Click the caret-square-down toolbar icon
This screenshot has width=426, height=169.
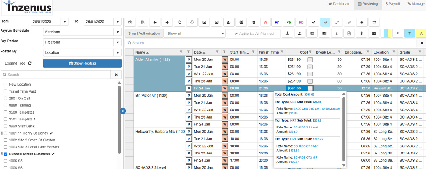pyautogui.click(x=217, y=22)
